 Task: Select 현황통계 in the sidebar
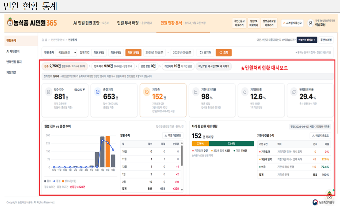[21, 41]
